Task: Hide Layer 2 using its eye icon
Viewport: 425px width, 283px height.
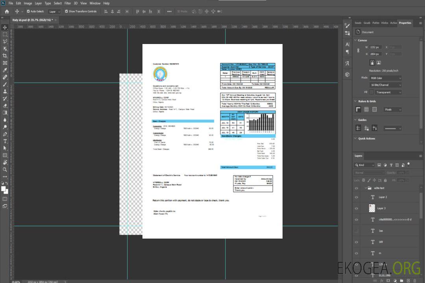Action: [357, 197]
